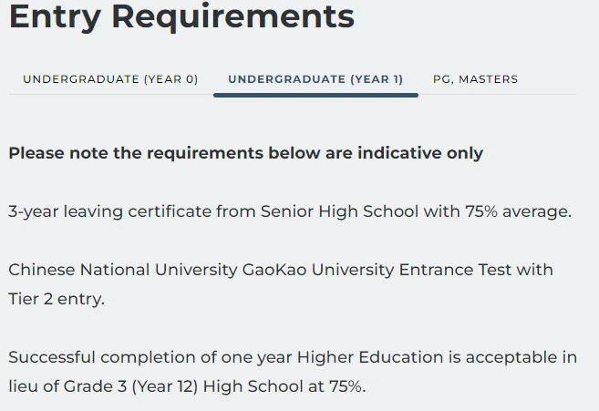
Task: Click the lieu of Grade 3 text line
Action: coord(187,386)
